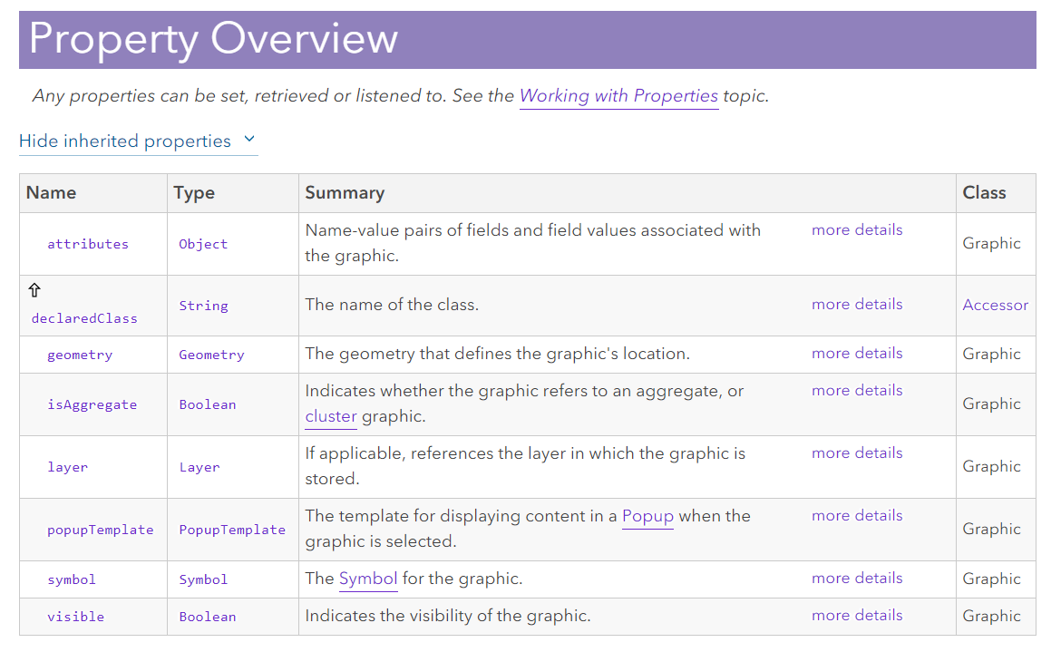Open more details for popupTemplate
The width and height of the screenshot is (1051, 652).
point(857,515)
